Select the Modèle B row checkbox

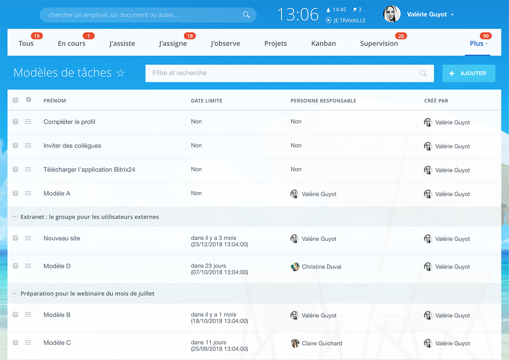pos(16,315)
